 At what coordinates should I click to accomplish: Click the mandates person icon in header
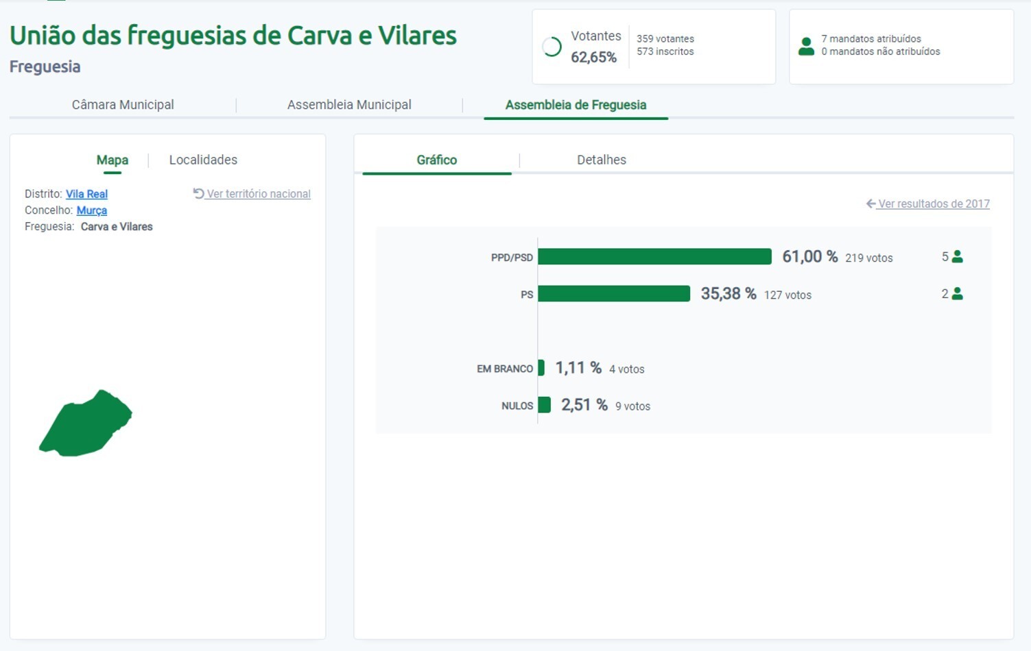(806, 46)
